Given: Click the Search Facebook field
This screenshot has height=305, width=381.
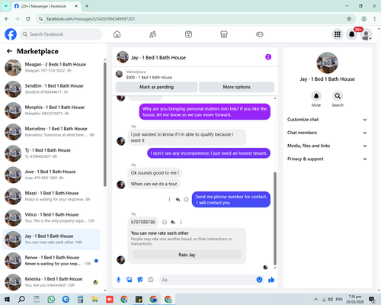Looking at the screenshot, I should 61,34.
